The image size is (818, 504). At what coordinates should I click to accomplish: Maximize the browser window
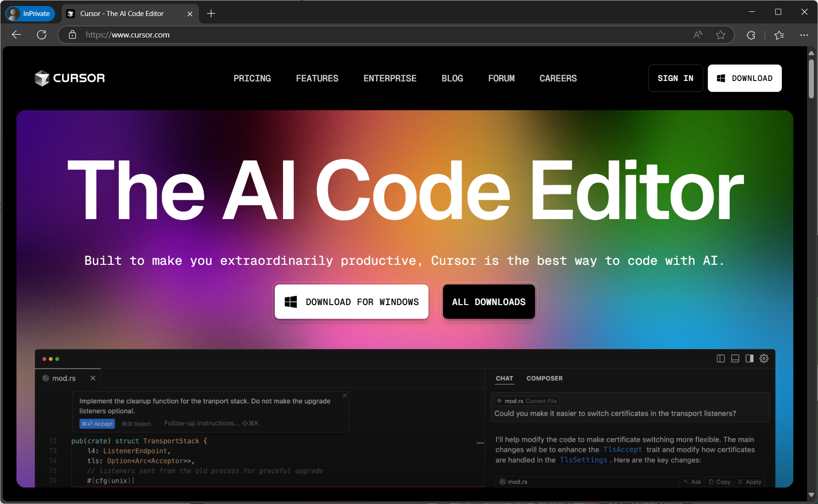pos(778,12)
